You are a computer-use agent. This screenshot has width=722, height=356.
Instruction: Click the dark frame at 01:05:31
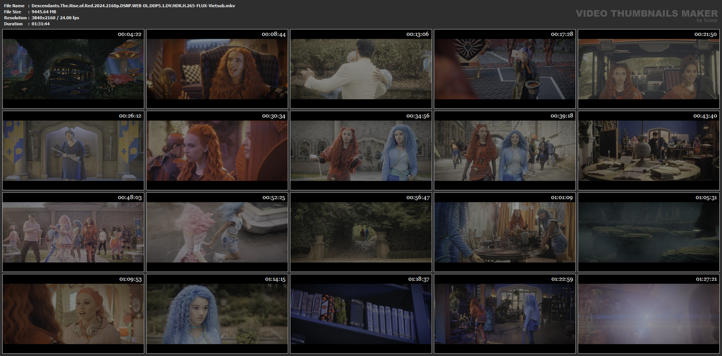pyautogui.click(x=649, y=232)
